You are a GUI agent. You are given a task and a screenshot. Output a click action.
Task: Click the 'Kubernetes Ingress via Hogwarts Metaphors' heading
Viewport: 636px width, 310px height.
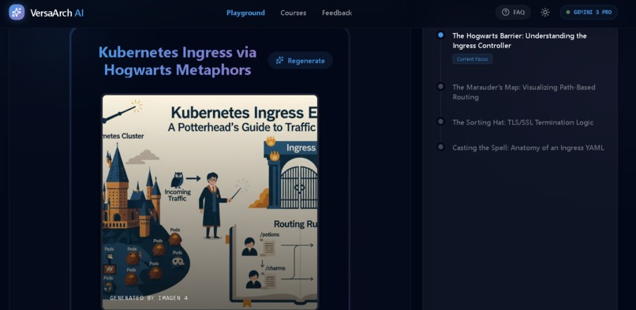pyautogui.click(x=178, y=62)
